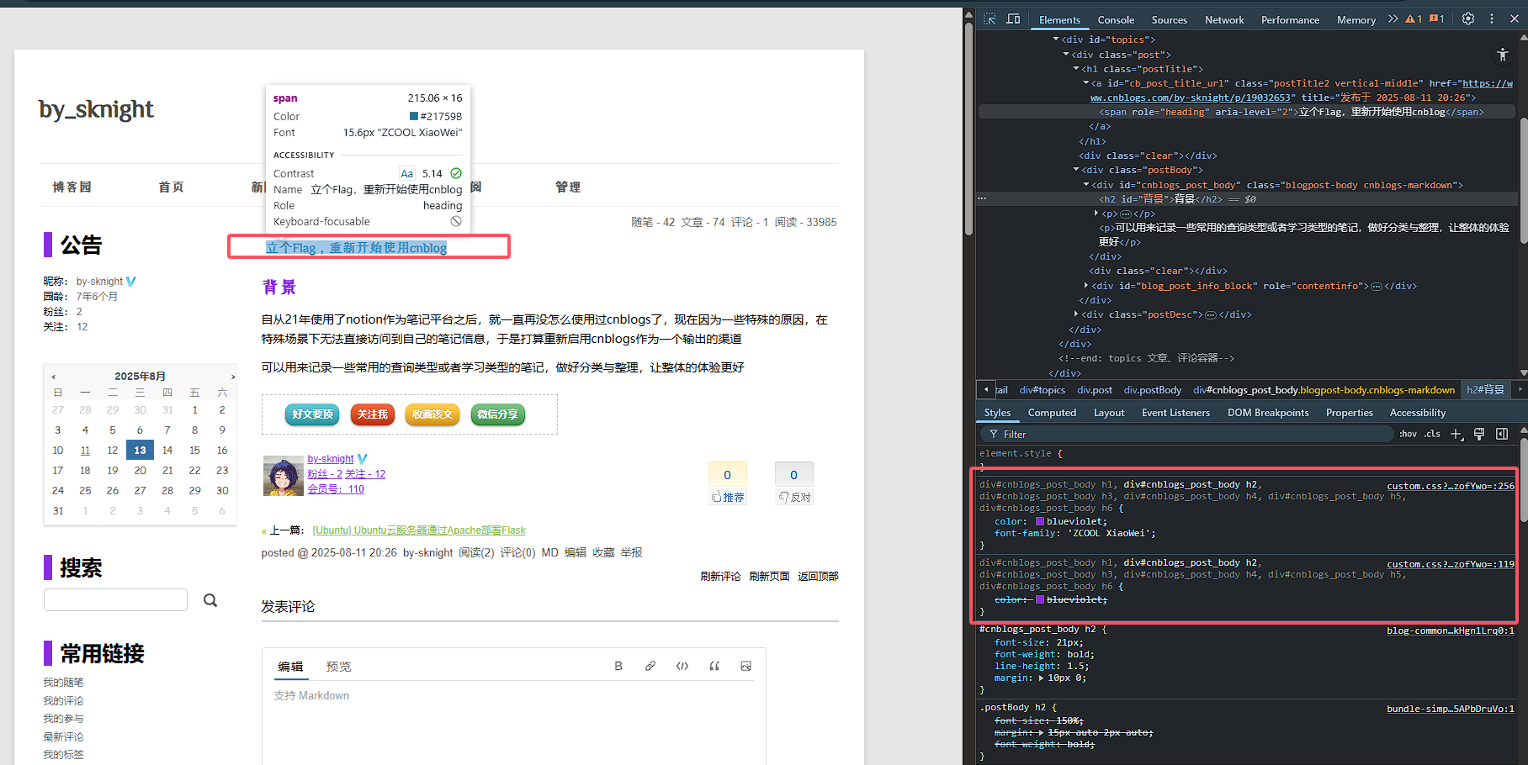
Task: Click the comment editor quote icon
Action: pos(714,667)
